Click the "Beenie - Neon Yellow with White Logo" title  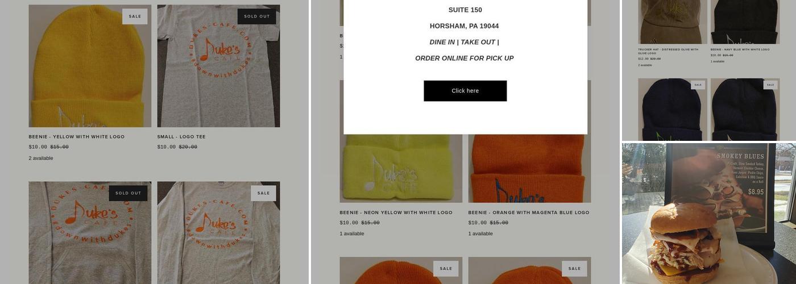(x=396, y=212)
